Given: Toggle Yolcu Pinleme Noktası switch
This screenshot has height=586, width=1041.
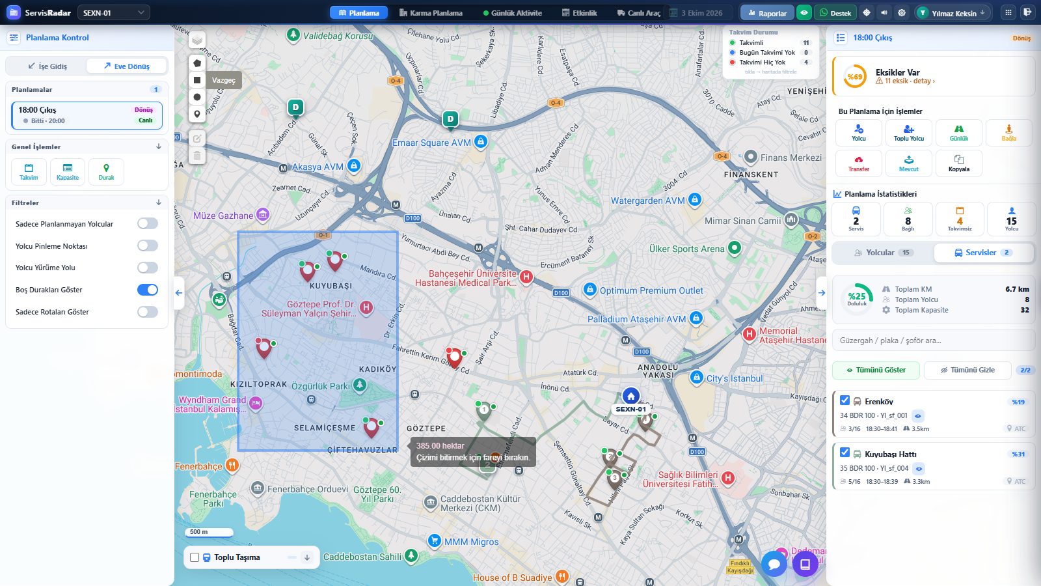Looking at the screenshot, I should 148,246.
